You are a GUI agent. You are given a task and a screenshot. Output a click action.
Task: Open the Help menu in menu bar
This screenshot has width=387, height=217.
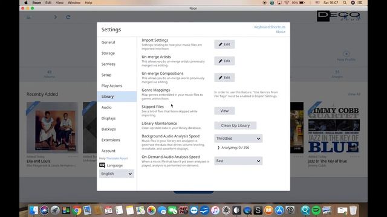88,2
